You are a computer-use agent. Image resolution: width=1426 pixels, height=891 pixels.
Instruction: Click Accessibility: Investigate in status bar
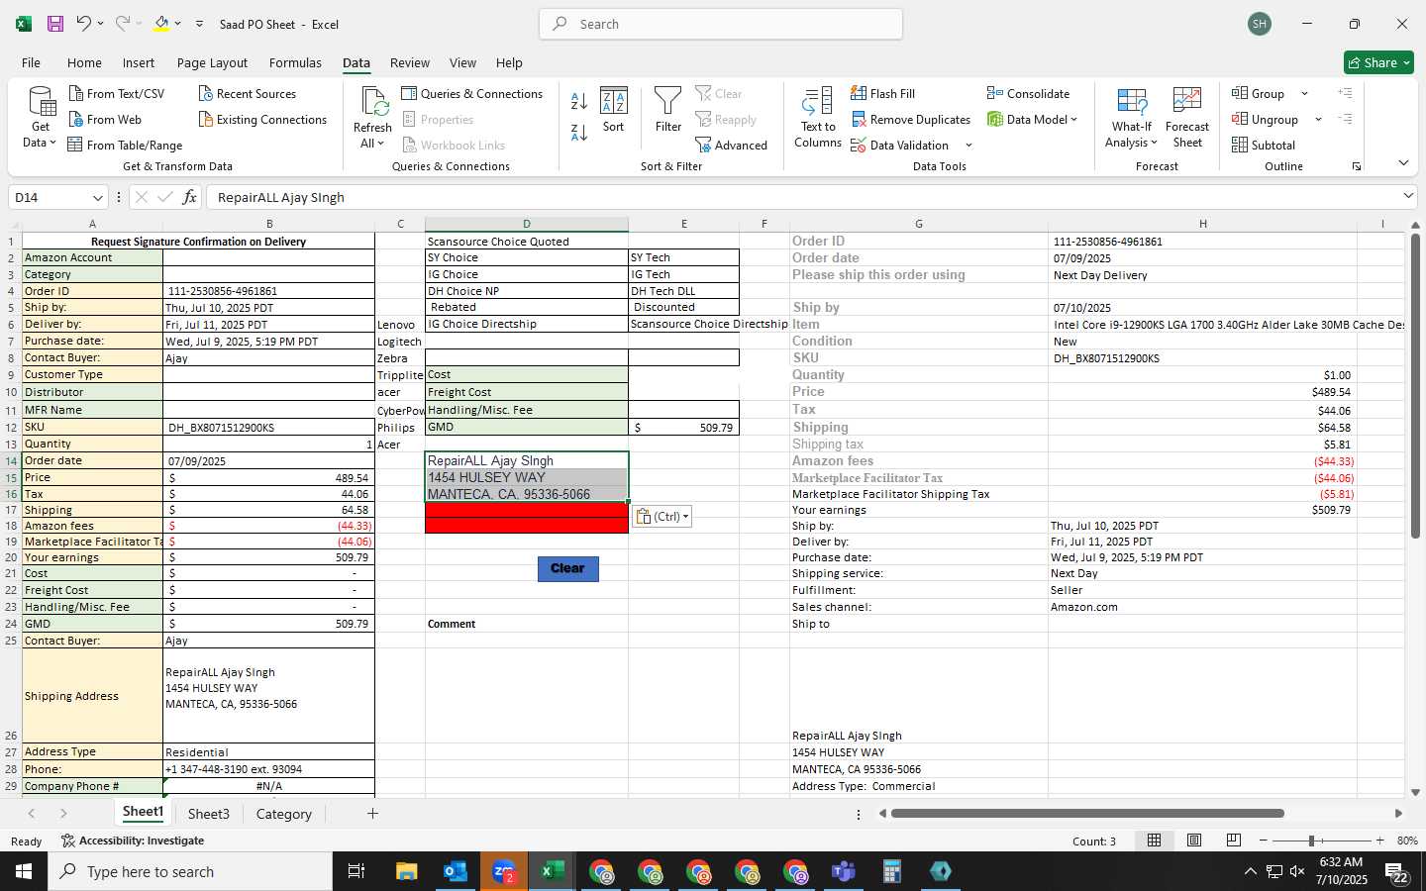(x=133, y=841)
